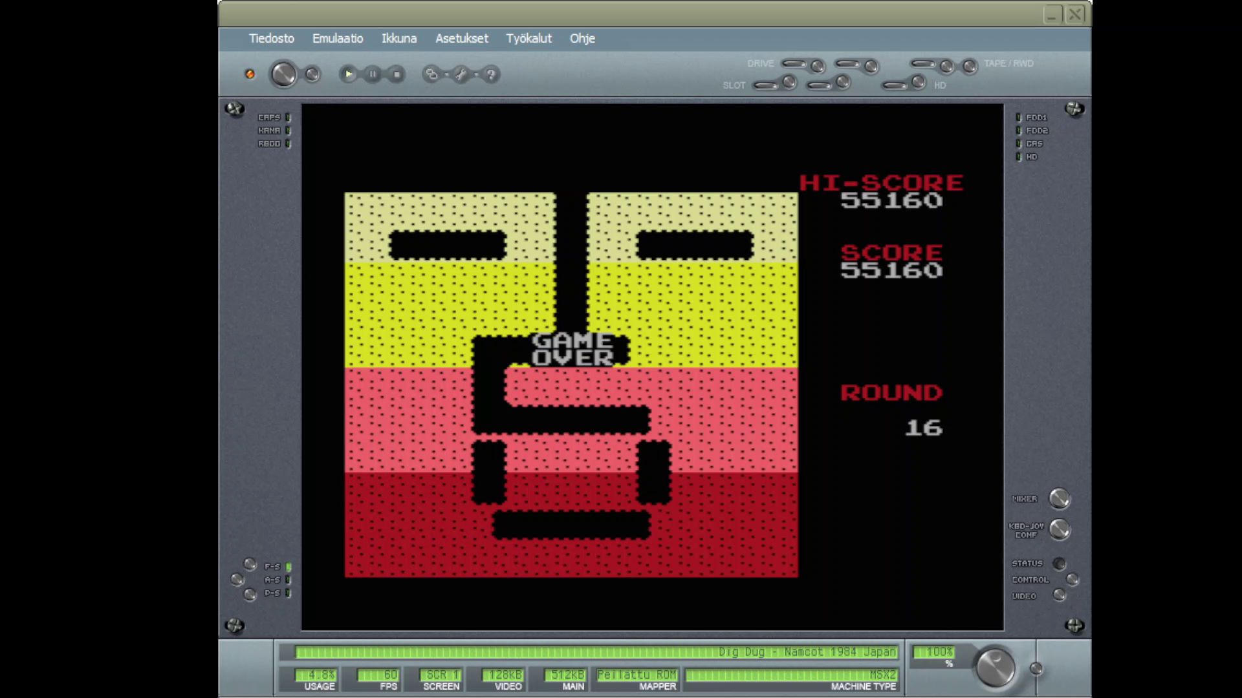Pause emulation with the pause button
The height and width of the screenshot is (698, 1242).
tap(373, 74)
